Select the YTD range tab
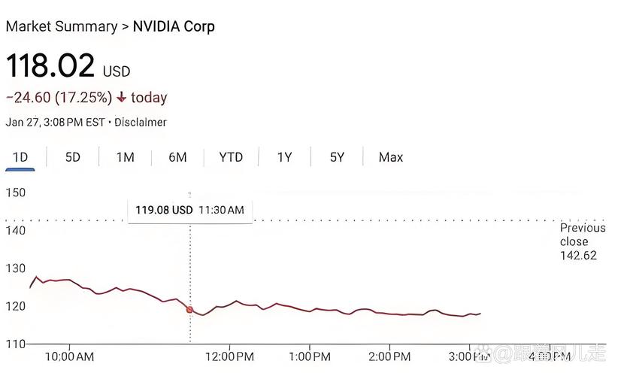618x376 pixels. pos(231,157)
